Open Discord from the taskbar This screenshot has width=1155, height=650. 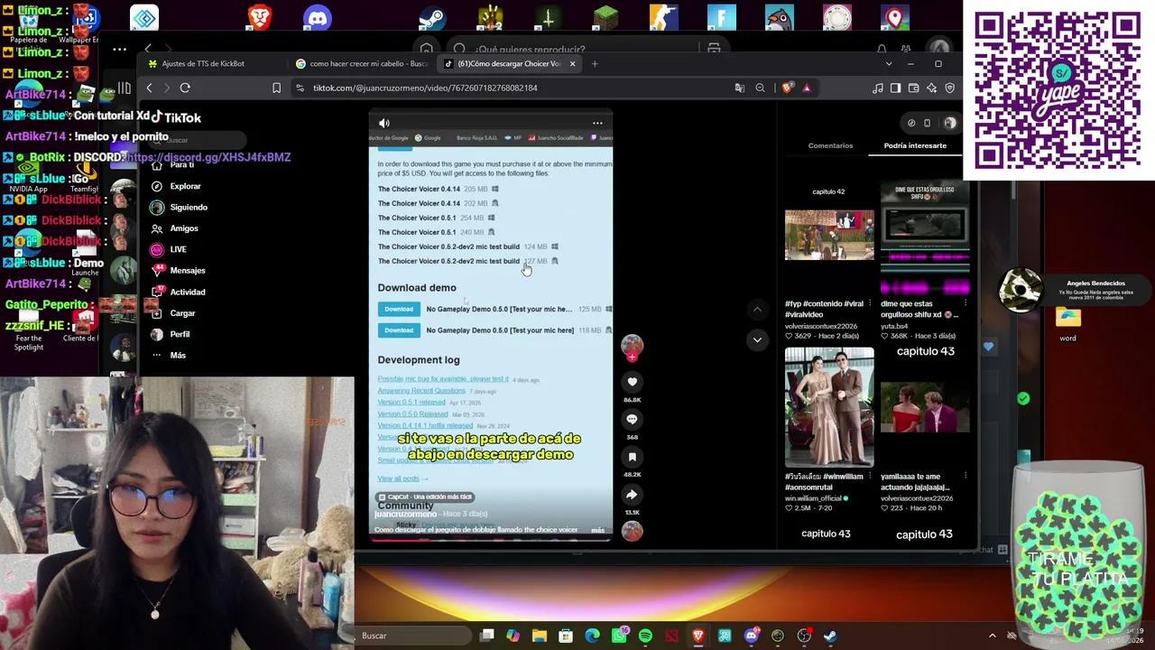751,636
